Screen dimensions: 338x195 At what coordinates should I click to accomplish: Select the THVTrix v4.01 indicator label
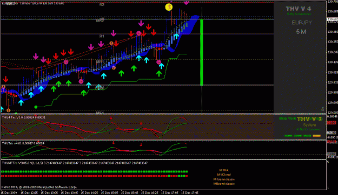pos(23,143)
